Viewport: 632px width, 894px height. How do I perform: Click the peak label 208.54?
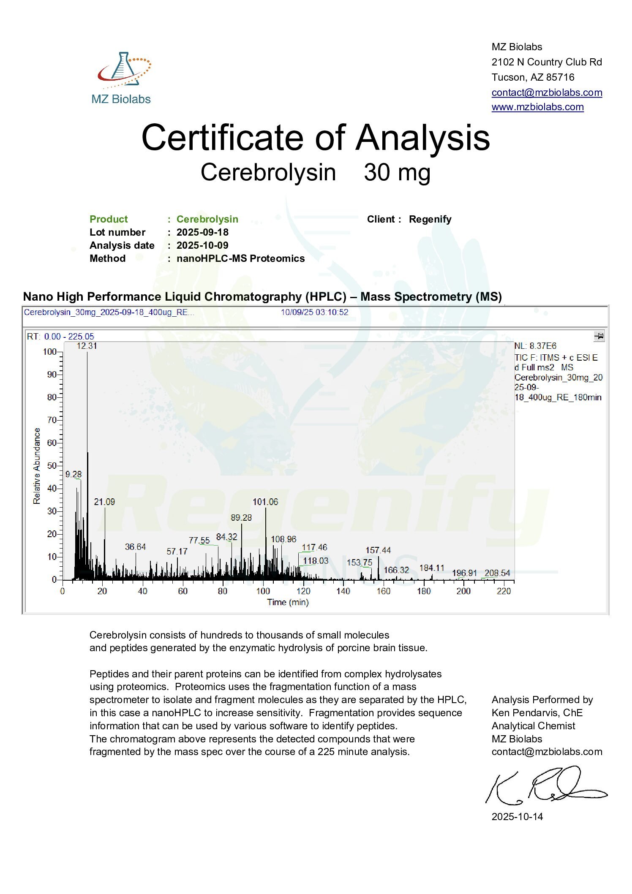tap(497, 573)
